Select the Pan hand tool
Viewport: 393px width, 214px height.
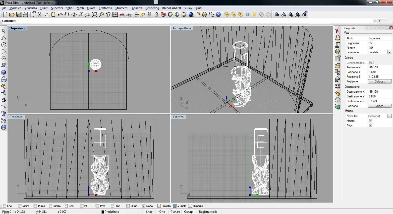tap(67, 14)
